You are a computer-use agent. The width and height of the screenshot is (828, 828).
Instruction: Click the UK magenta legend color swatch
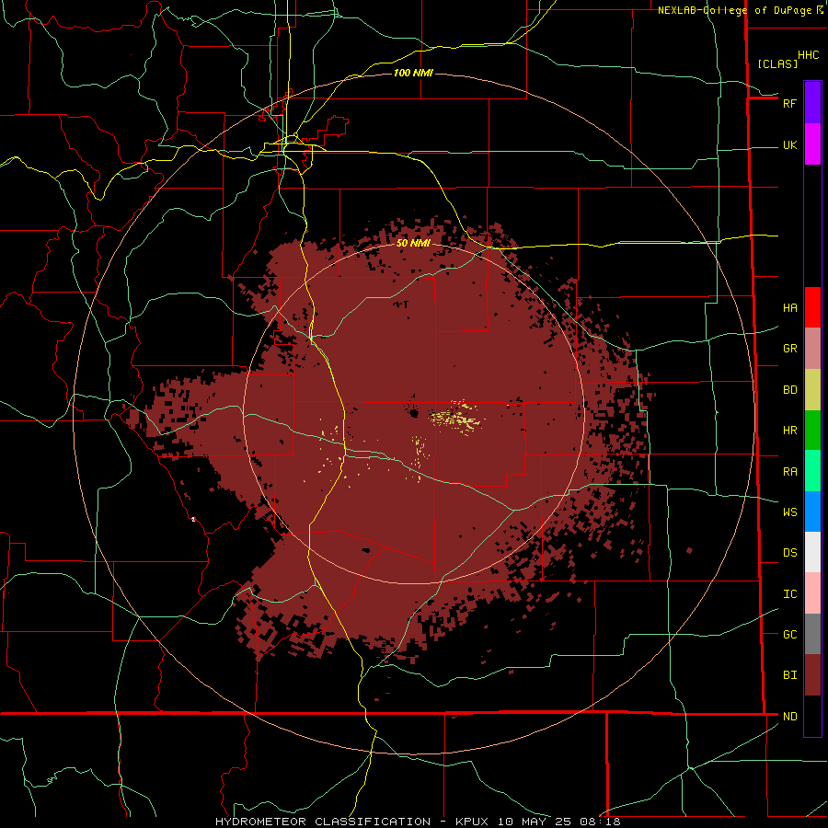[812, 144]
